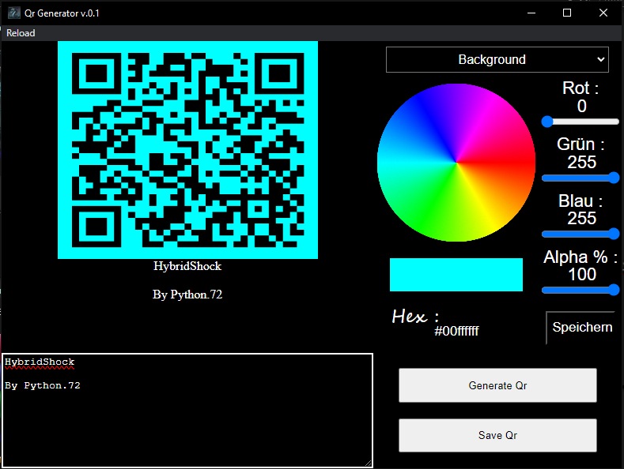Click the Blau slider handle
Viewport: 624px width, 469px height.
[x=614, y=234]
